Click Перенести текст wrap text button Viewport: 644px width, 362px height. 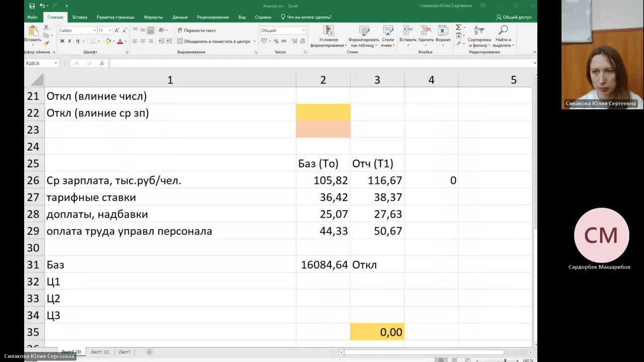point(197,30)
